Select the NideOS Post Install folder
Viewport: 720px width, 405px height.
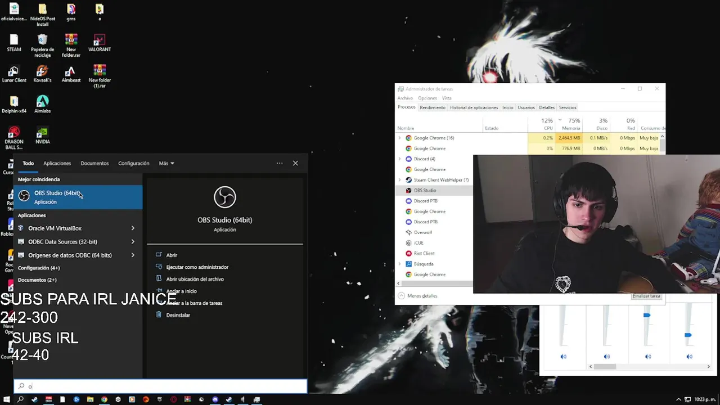[42, 15]
